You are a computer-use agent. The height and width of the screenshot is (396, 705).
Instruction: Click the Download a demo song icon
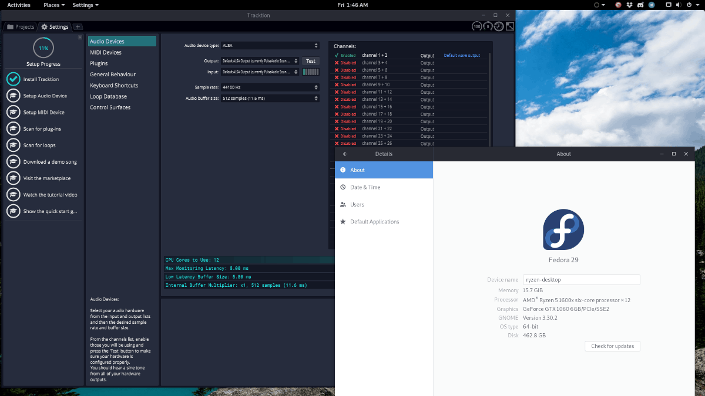click(x=13, y=161)
